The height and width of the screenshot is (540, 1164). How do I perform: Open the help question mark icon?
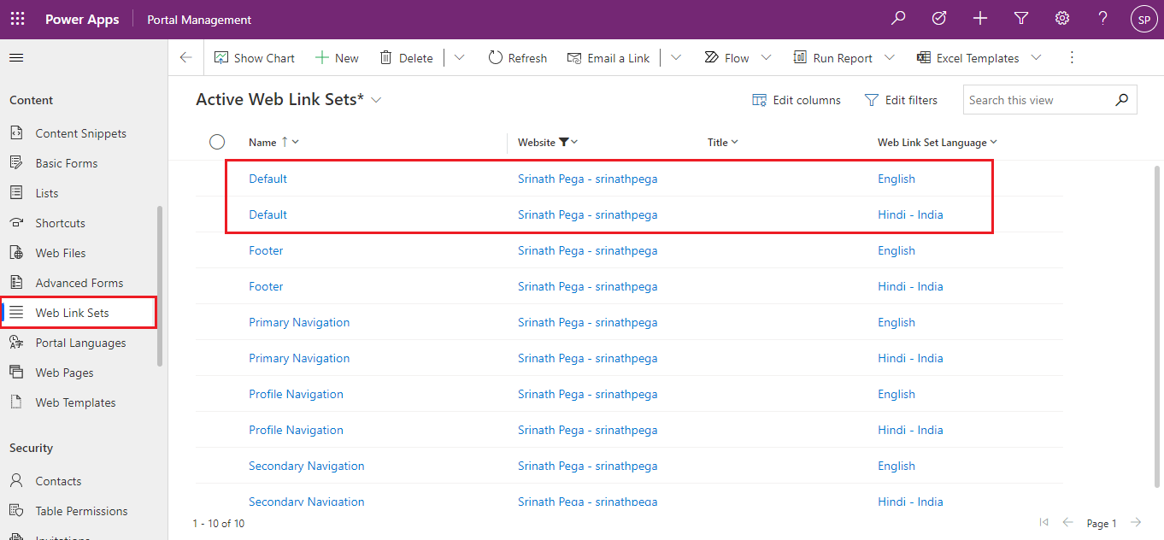click(x=1103, y=19)
